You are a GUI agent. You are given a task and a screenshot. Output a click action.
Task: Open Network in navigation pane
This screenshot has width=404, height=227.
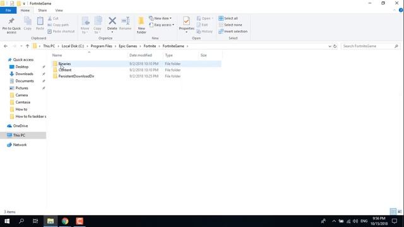pyautogui.click(x=20, y=145)
